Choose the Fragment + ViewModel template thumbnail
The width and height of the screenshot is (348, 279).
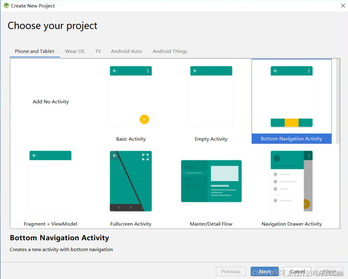tap(50, 181)
